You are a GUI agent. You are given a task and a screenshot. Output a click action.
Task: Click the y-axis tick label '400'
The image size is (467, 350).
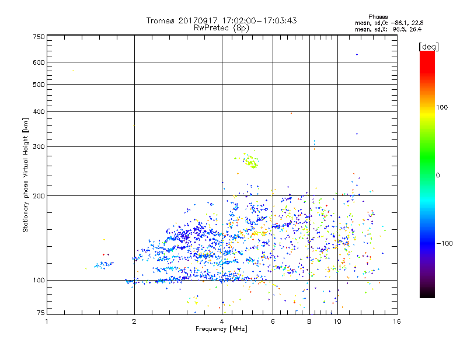39,111
